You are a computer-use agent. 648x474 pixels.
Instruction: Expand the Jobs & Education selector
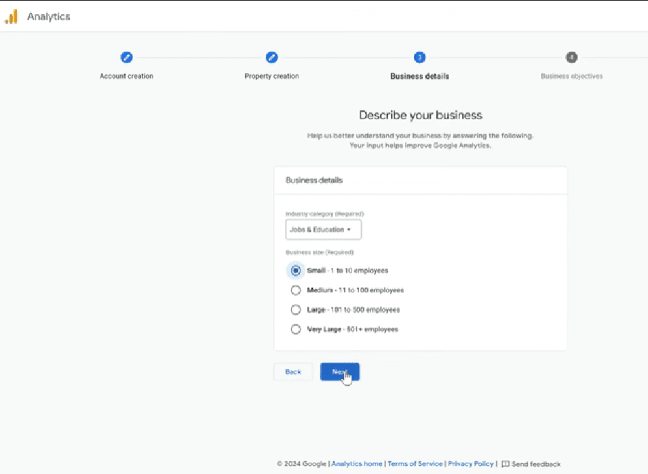pyautogui.click(x=323, y=229)
